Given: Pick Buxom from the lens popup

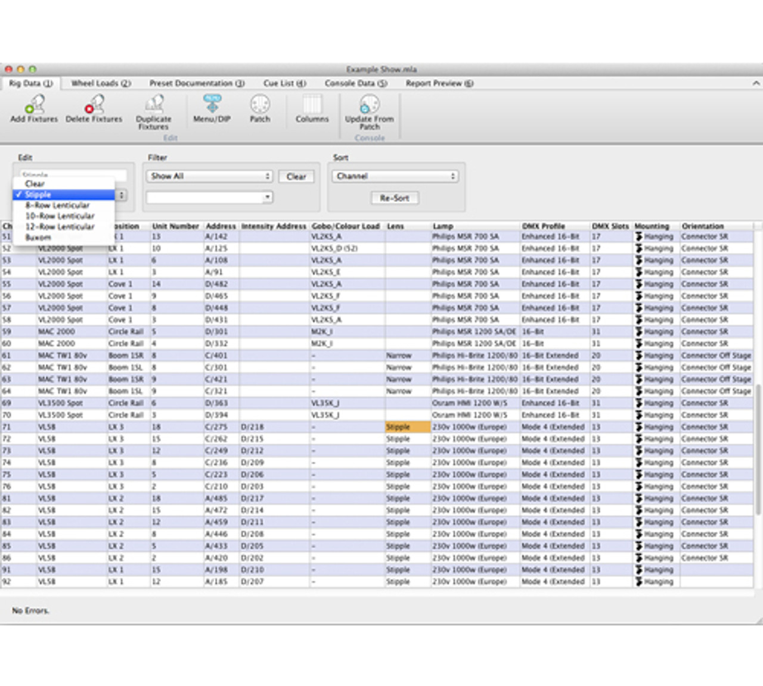Looking at the screenshot, I should 38,238.
